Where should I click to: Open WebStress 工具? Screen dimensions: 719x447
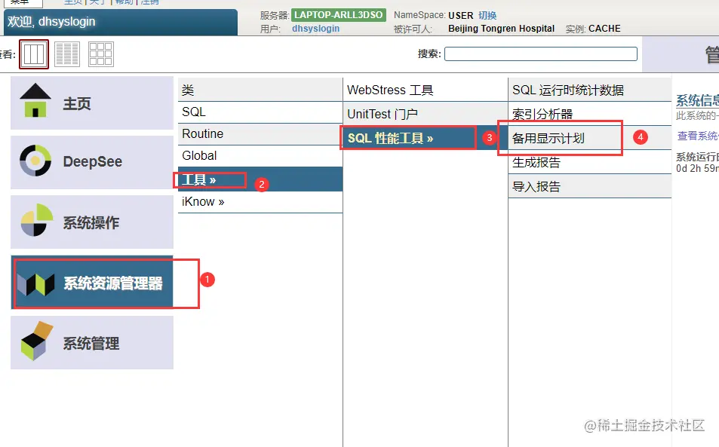425,90
